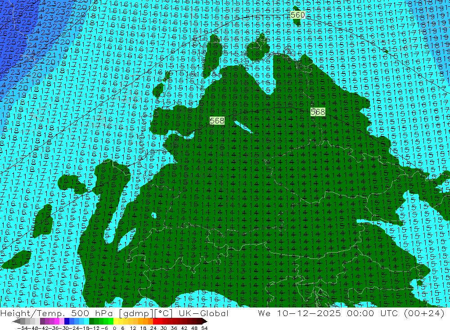Click the 0 legend value
Image resolution: width=450 pixels, height=330 pixels.
pyautogui.click(x=114, y=328)
